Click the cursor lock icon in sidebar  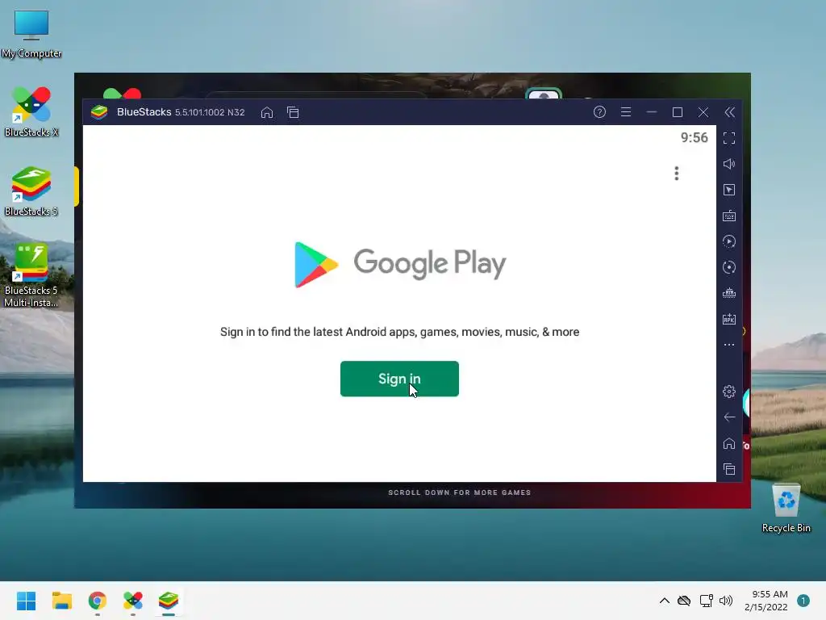(729, 190)
